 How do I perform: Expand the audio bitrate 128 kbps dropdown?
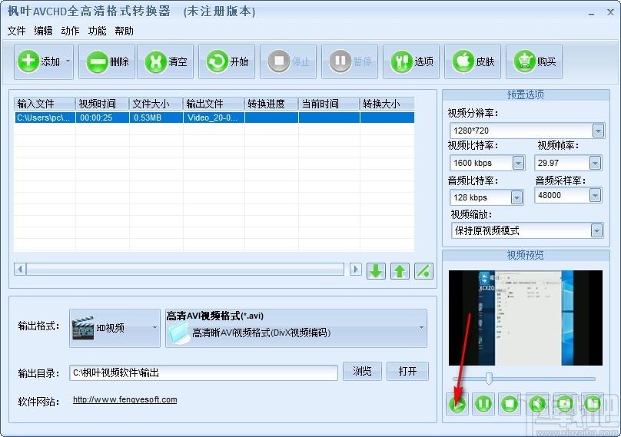(x=516, y=197)
